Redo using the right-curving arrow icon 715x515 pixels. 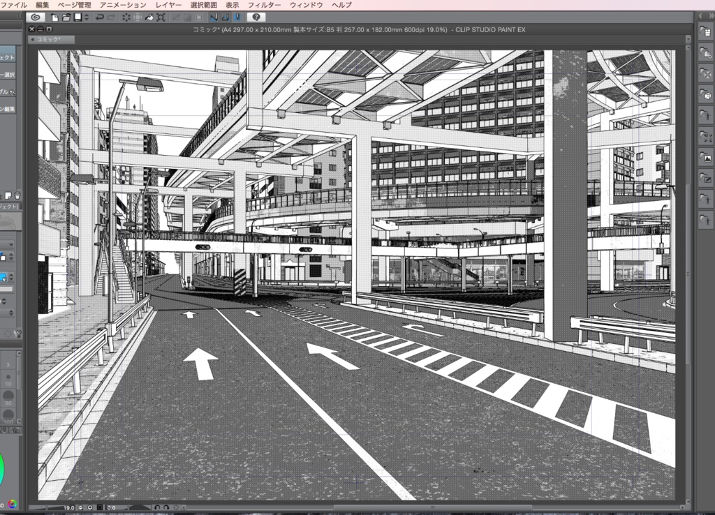pyautogui.click(x=111, y=17)
